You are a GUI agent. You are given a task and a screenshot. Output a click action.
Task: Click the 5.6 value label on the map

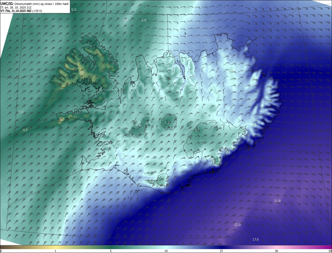tap(135, 123)
